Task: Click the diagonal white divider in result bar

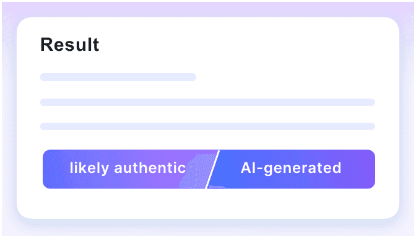Action: point(212,169)
